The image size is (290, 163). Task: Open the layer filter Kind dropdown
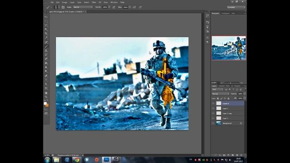(217, 90)
